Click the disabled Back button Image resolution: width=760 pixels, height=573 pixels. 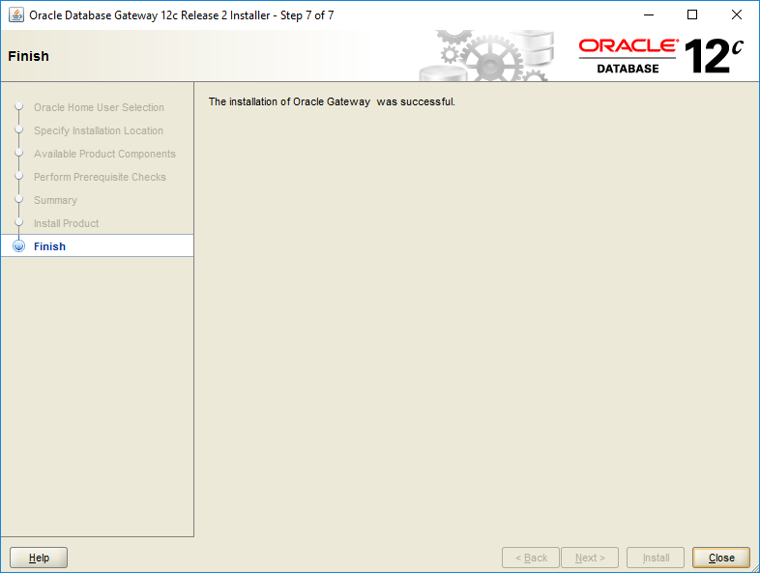(531, 558)
